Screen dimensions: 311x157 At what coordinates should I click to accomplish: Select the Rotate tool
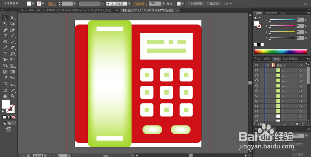5,54
